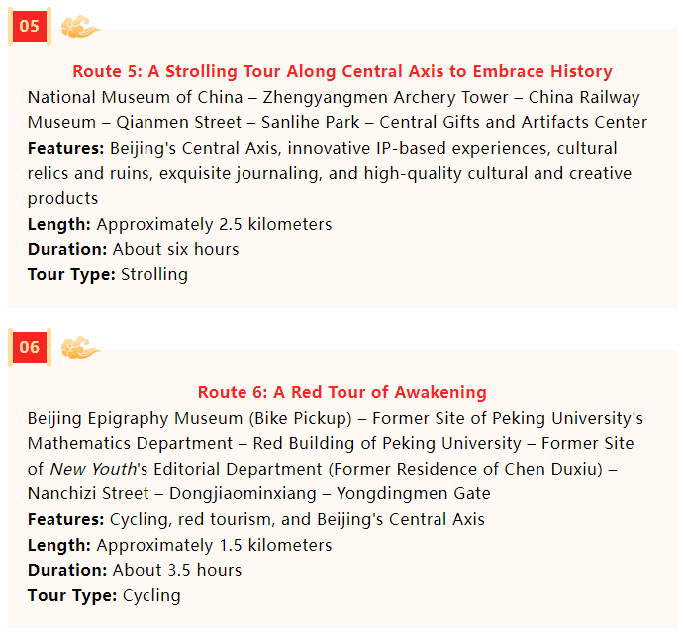The height and width of the screenshot is (633, 683).
Task: Click Beijing Epigraphy Museum (Bike Pickup) text
Action: click(x=189, y=418)
